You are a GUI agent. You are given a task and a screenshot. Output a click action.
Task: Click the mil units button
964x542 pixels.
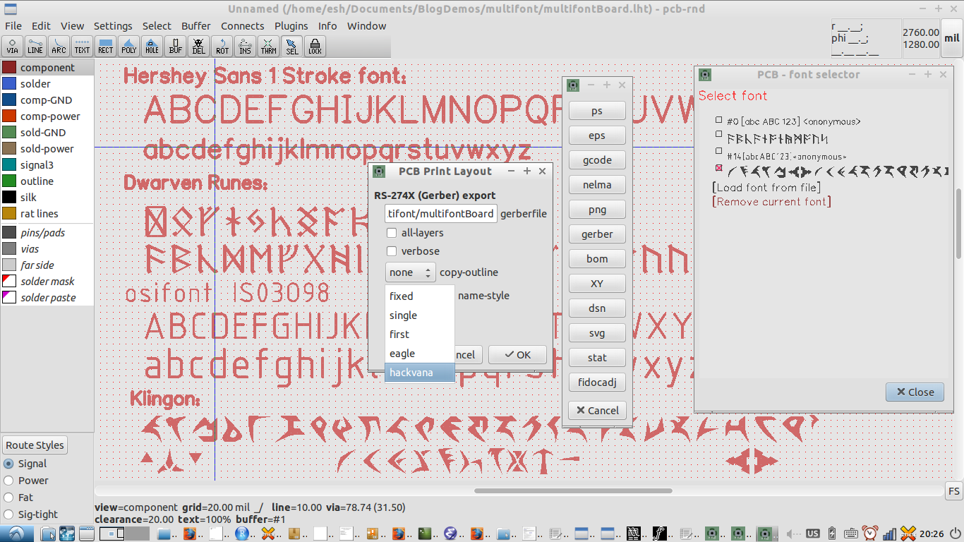click(952, 40)
